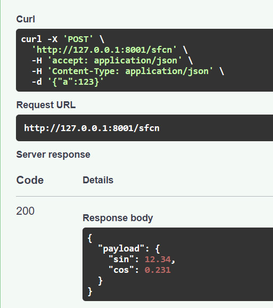Click the 'Details' column header
Viewport: 273px width, 308px height.
coord(98,180)
